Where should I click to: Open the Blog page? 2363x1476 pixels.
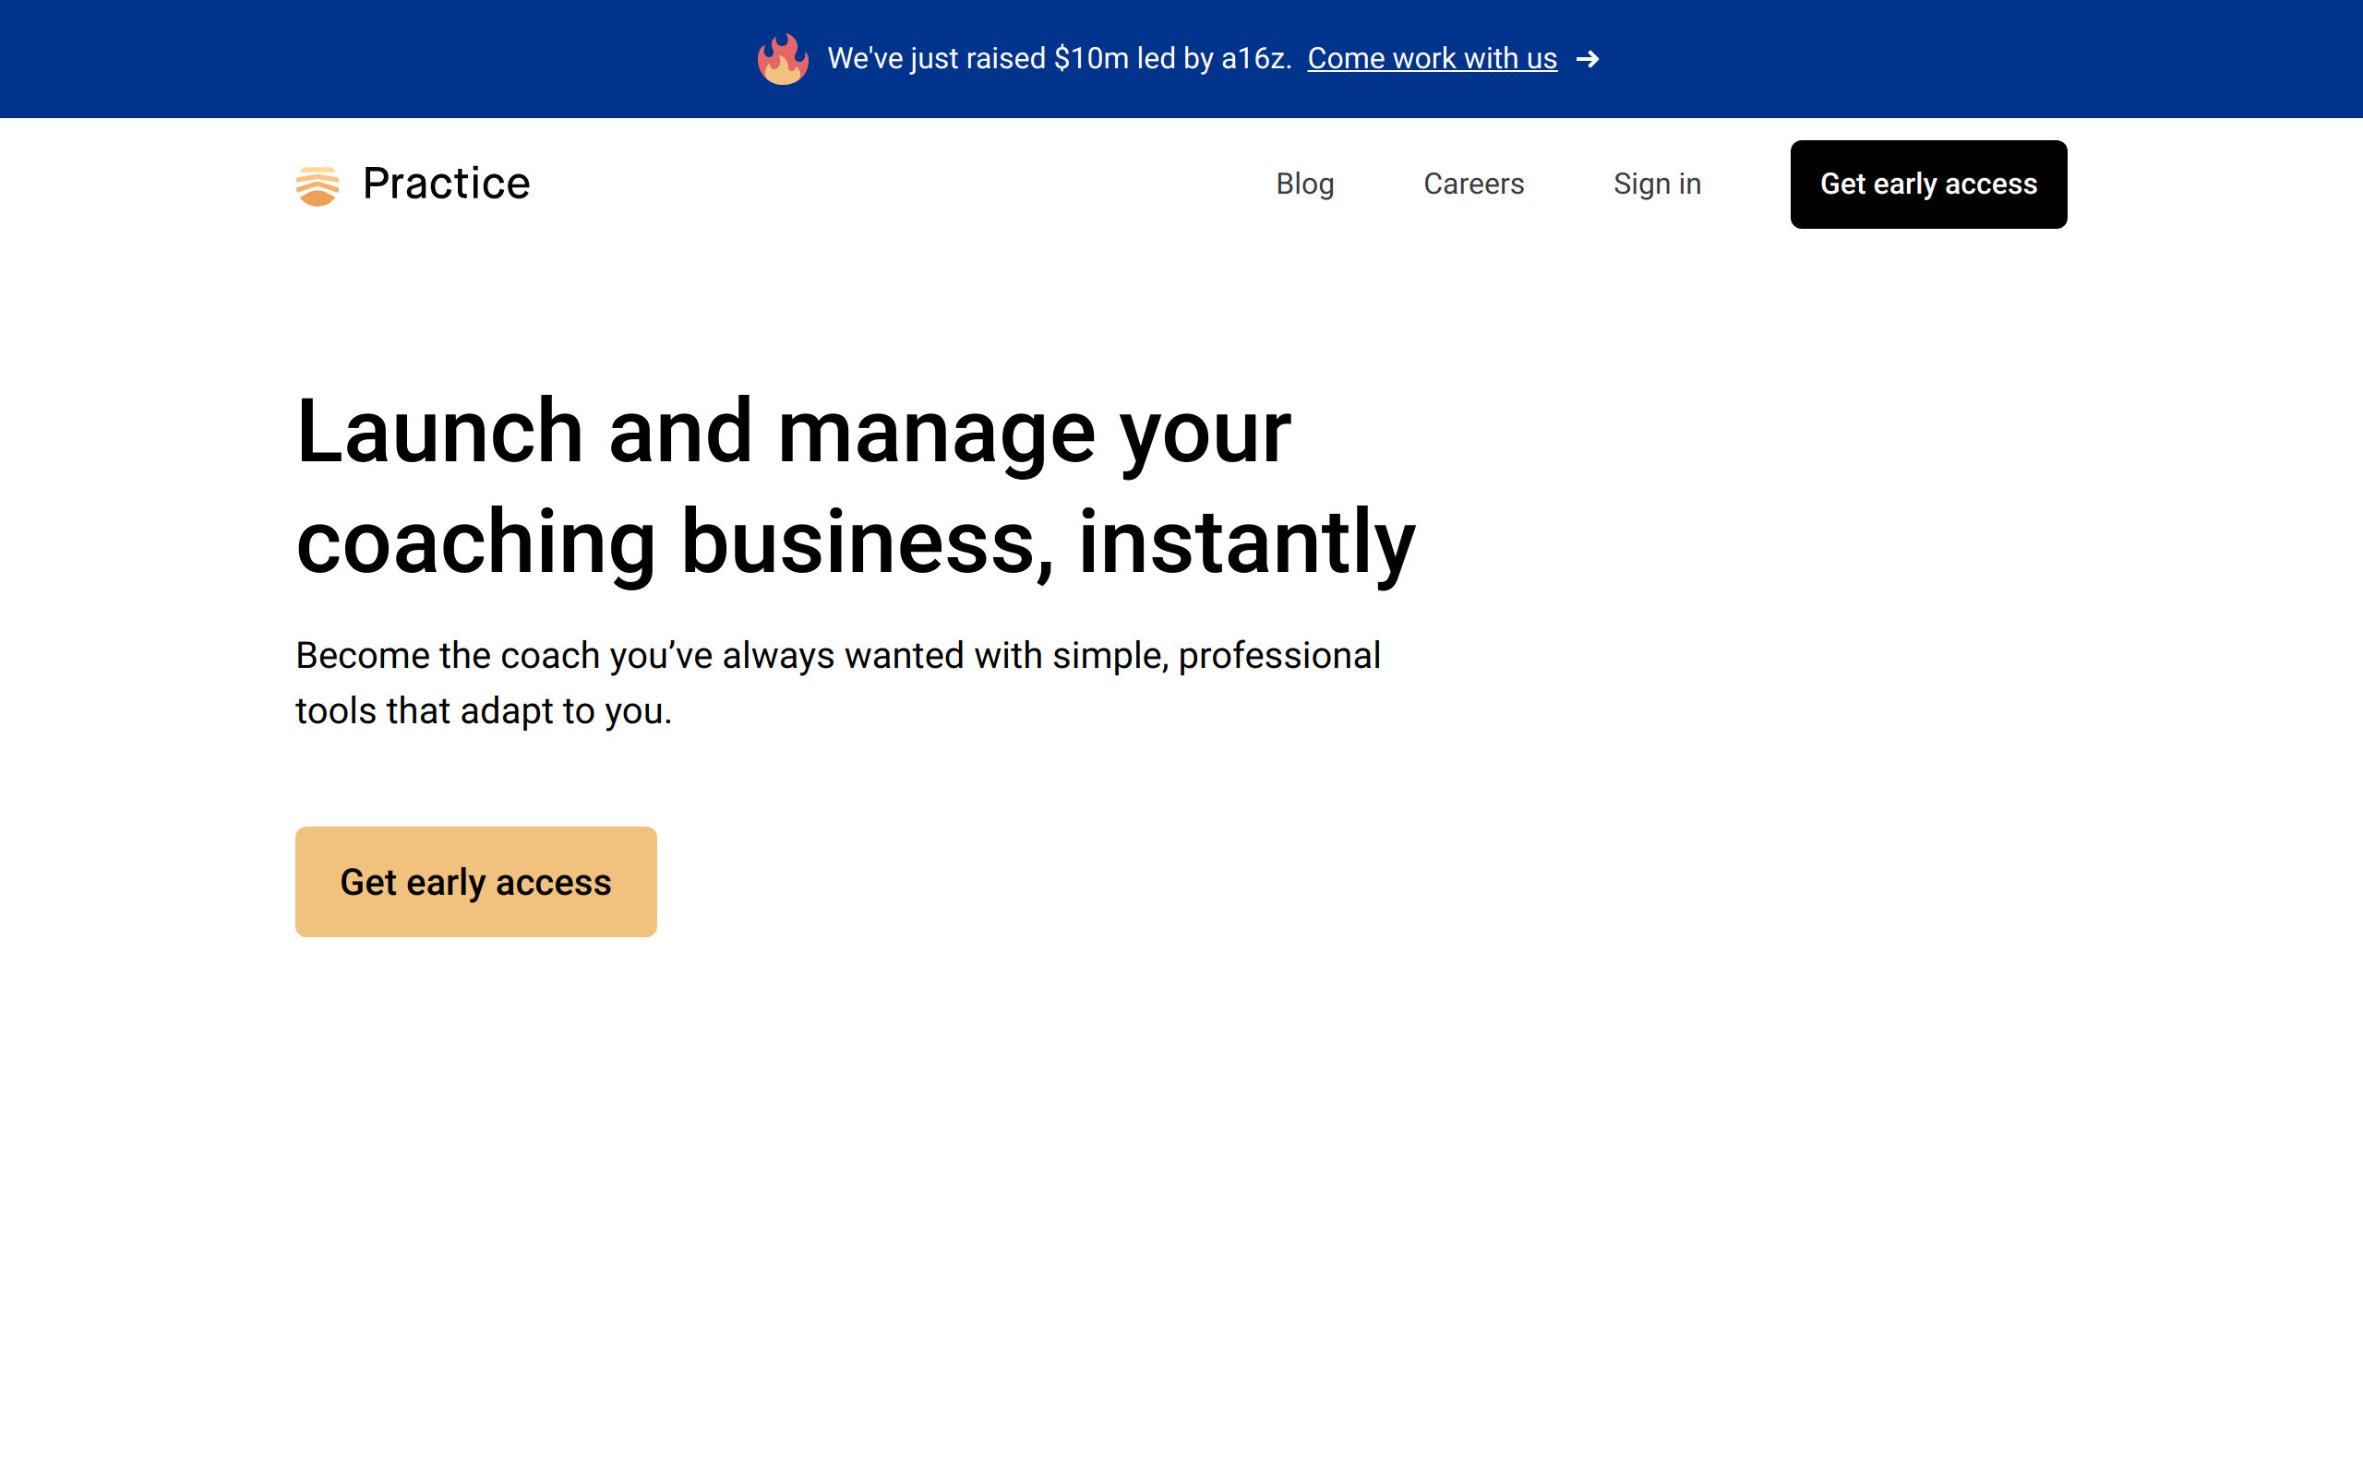1304,184
